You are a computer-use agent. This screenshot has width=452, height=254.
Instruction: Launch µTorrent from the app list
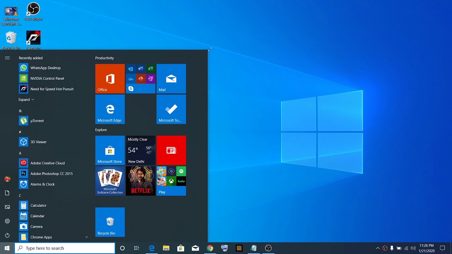coord(53,121)
